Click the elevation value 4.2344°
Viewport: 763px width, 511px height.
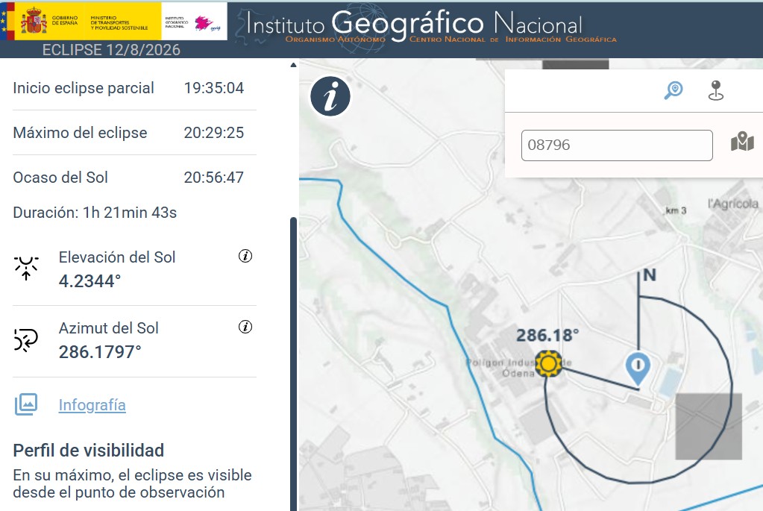[x=90, y=281]
